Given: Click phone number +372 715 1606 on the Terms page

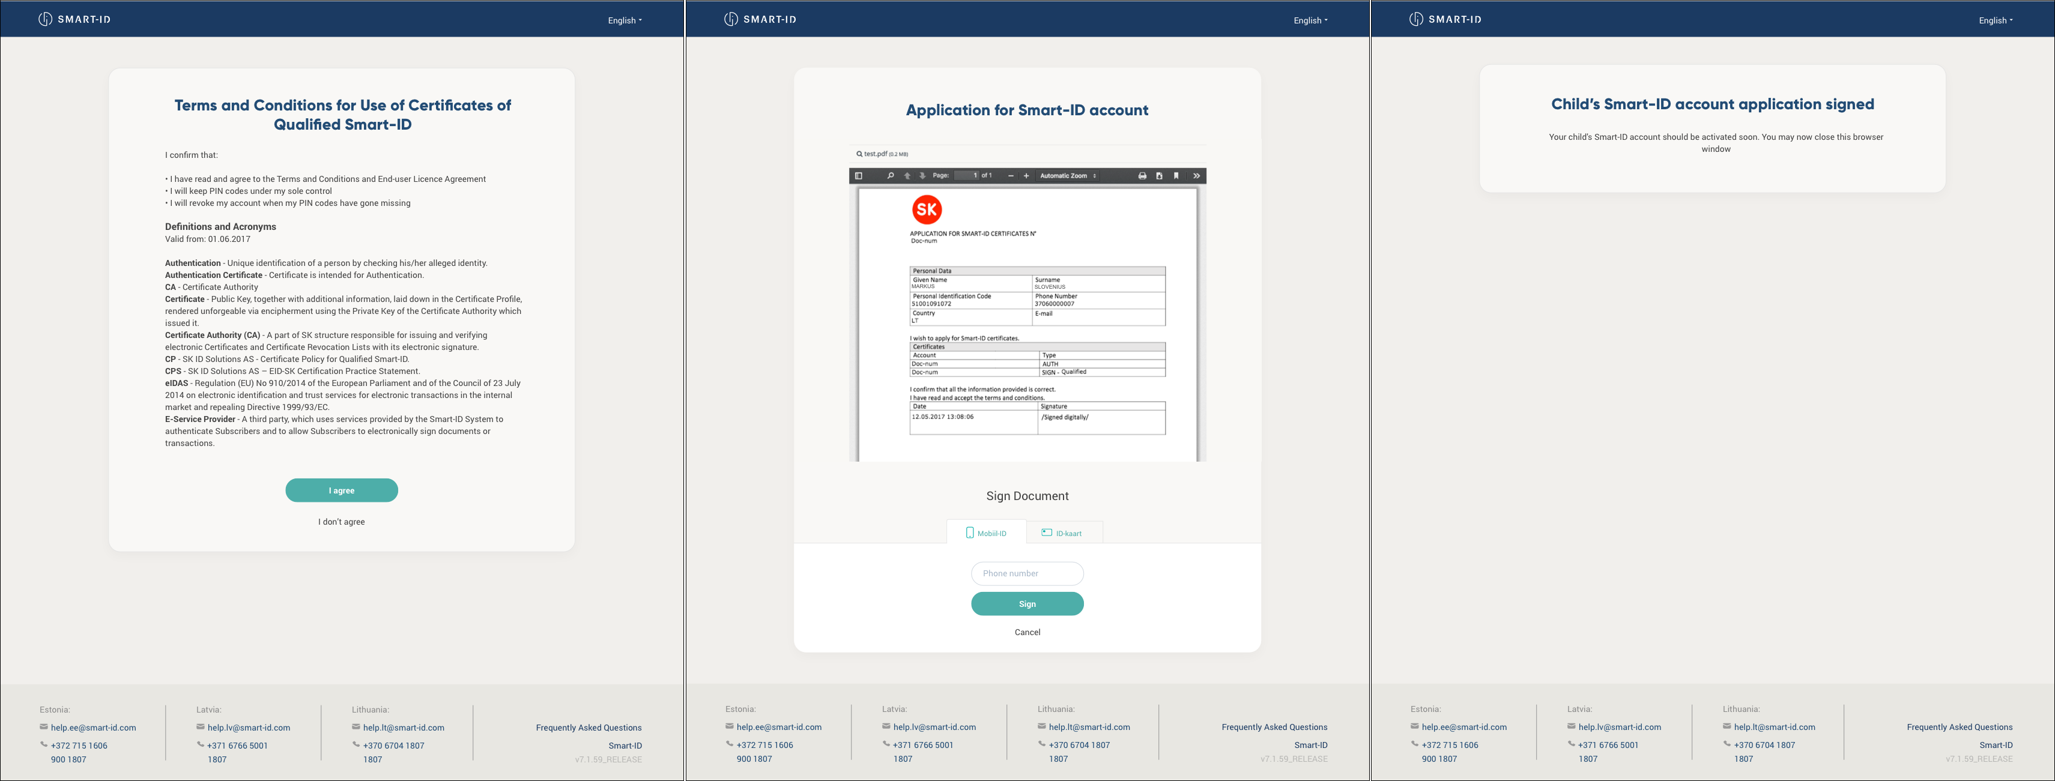Looking at the screenshot, I should point(79,746).
